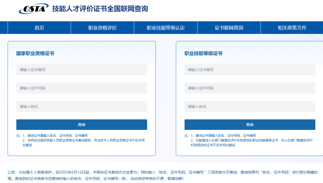Screen dimensions: 323x183
Task: Go to the 职业资格评价 menu item
Action: coord(102,28)
